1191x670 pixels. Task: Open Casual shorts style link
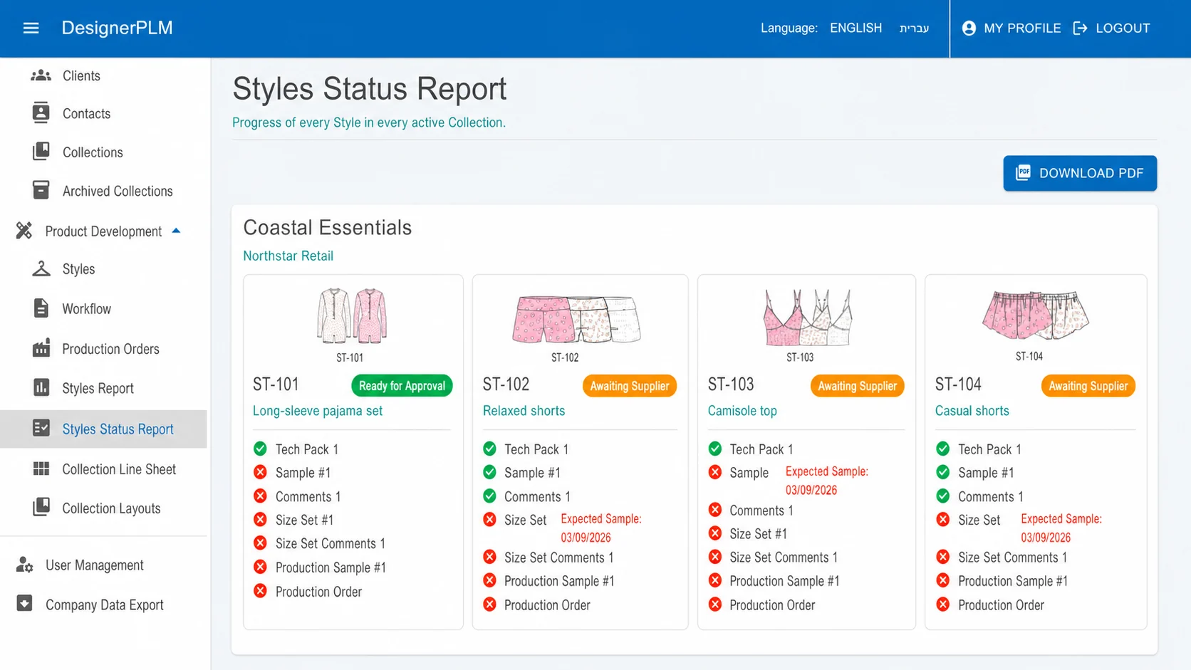click(x=972, y=411)
